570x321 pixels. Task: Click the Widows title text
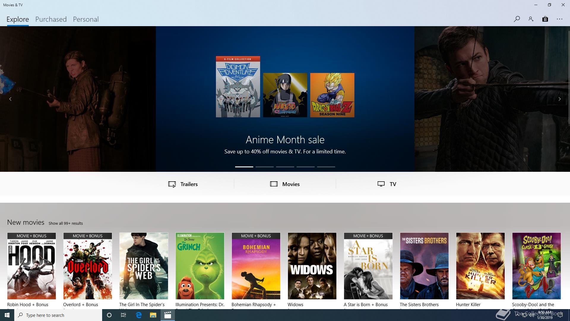click(295, 305)
